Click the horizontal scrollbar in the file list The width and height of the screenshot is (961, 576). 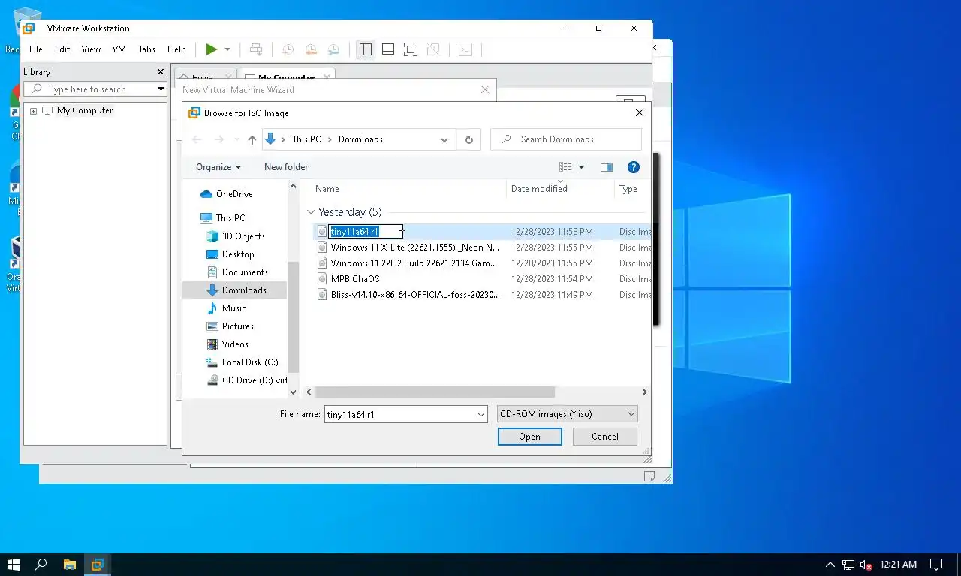pos(435,392)
